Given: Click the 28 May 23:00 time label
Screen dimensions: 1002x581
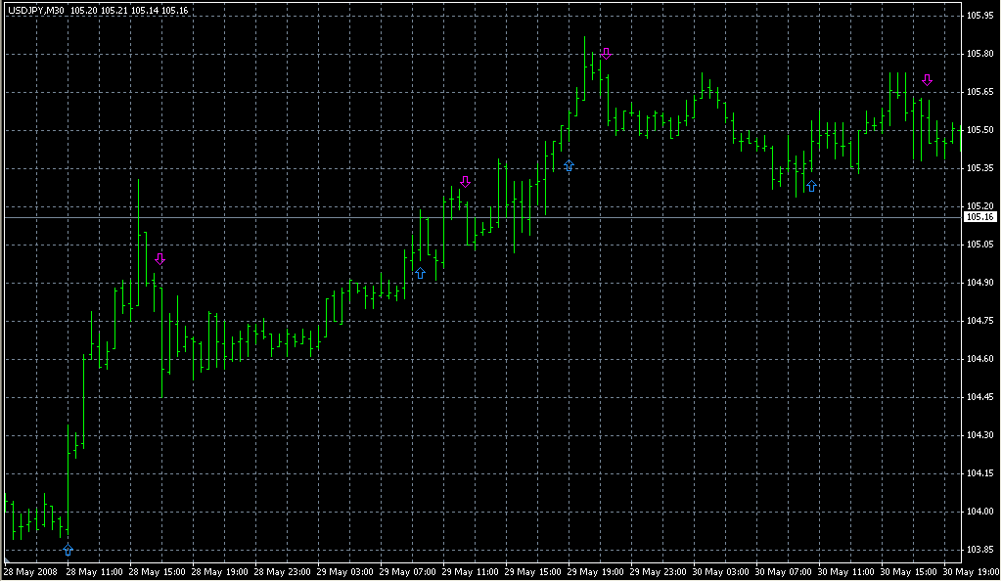Looking at the screenshot, I should point(282,572).
